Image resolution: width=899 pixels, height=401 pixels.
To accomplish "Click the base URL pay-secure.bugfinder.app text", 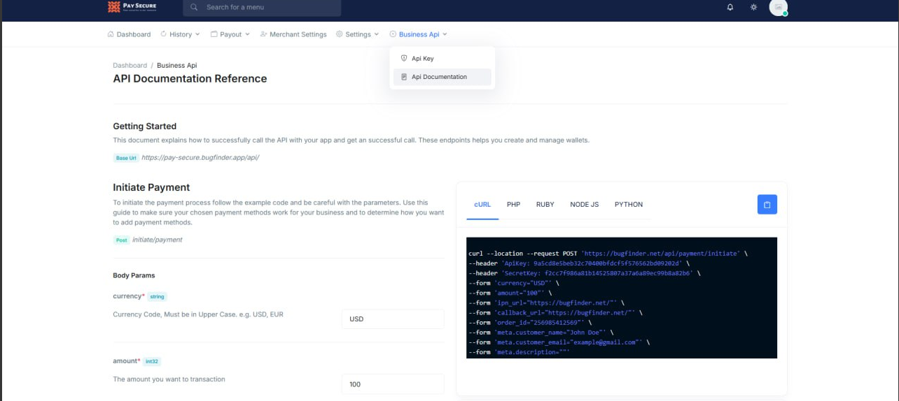I will click(200, 158).
